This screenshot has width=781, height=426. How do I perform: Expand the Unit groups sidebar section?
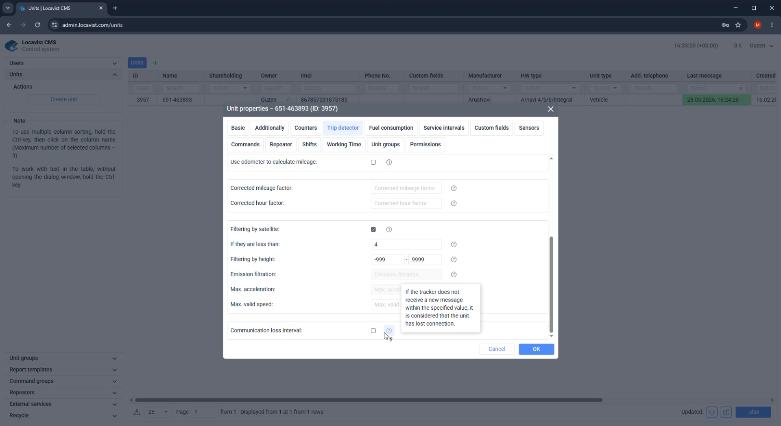coord(63,358)
